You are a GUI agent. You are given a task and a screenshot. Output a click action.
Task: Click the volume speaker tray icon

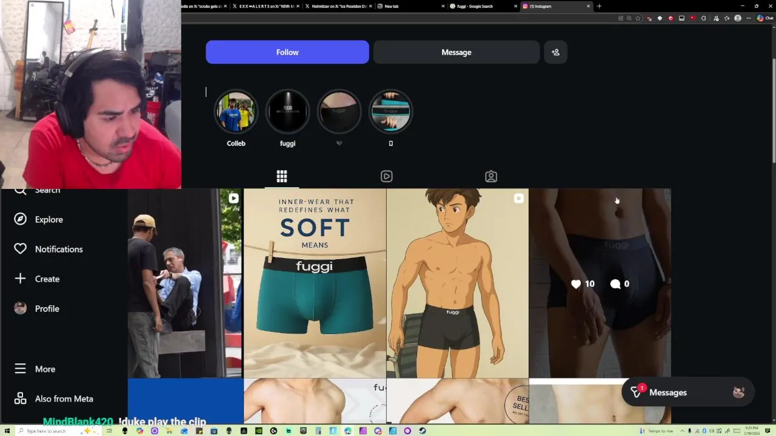[712, 431]
